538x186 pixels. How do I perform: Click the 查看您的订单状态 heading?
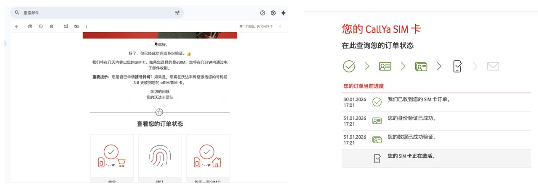click(x=160, y=124)
